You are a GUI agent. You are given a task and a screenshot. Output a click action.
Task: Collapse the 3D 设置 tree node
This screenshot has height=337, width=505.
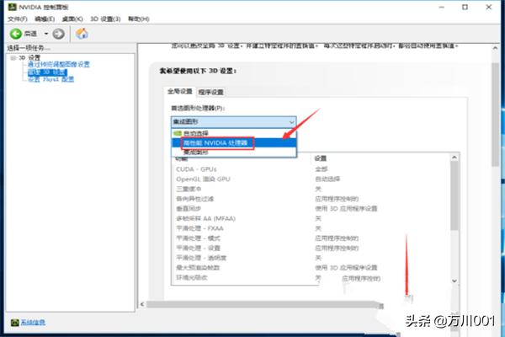coord(13,58)
